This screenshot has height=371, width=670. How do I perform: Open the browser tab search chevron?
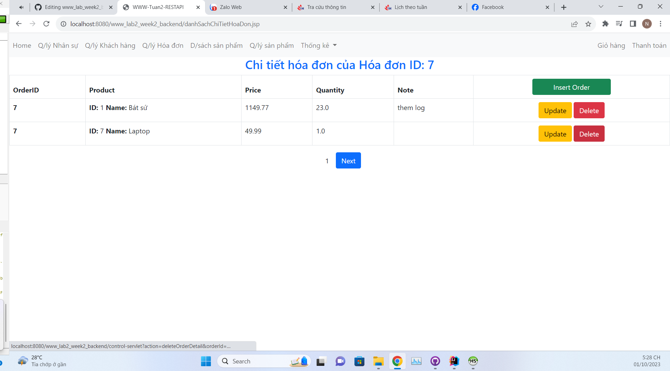[x=601, y=6]
